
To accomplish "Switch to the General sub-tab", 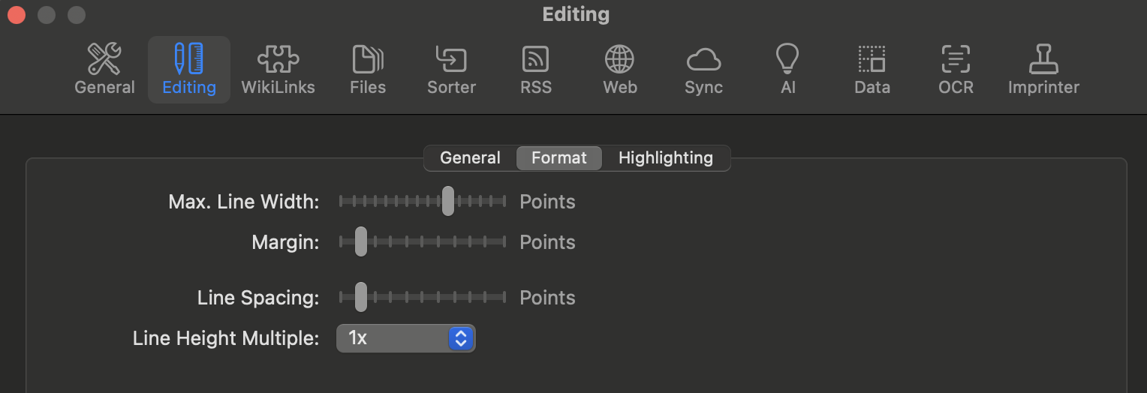I will tap(470, 158).
